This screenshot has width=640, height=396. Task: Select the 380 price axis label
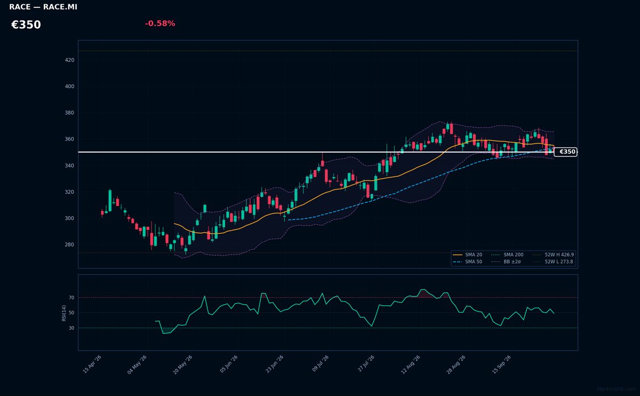69,113
